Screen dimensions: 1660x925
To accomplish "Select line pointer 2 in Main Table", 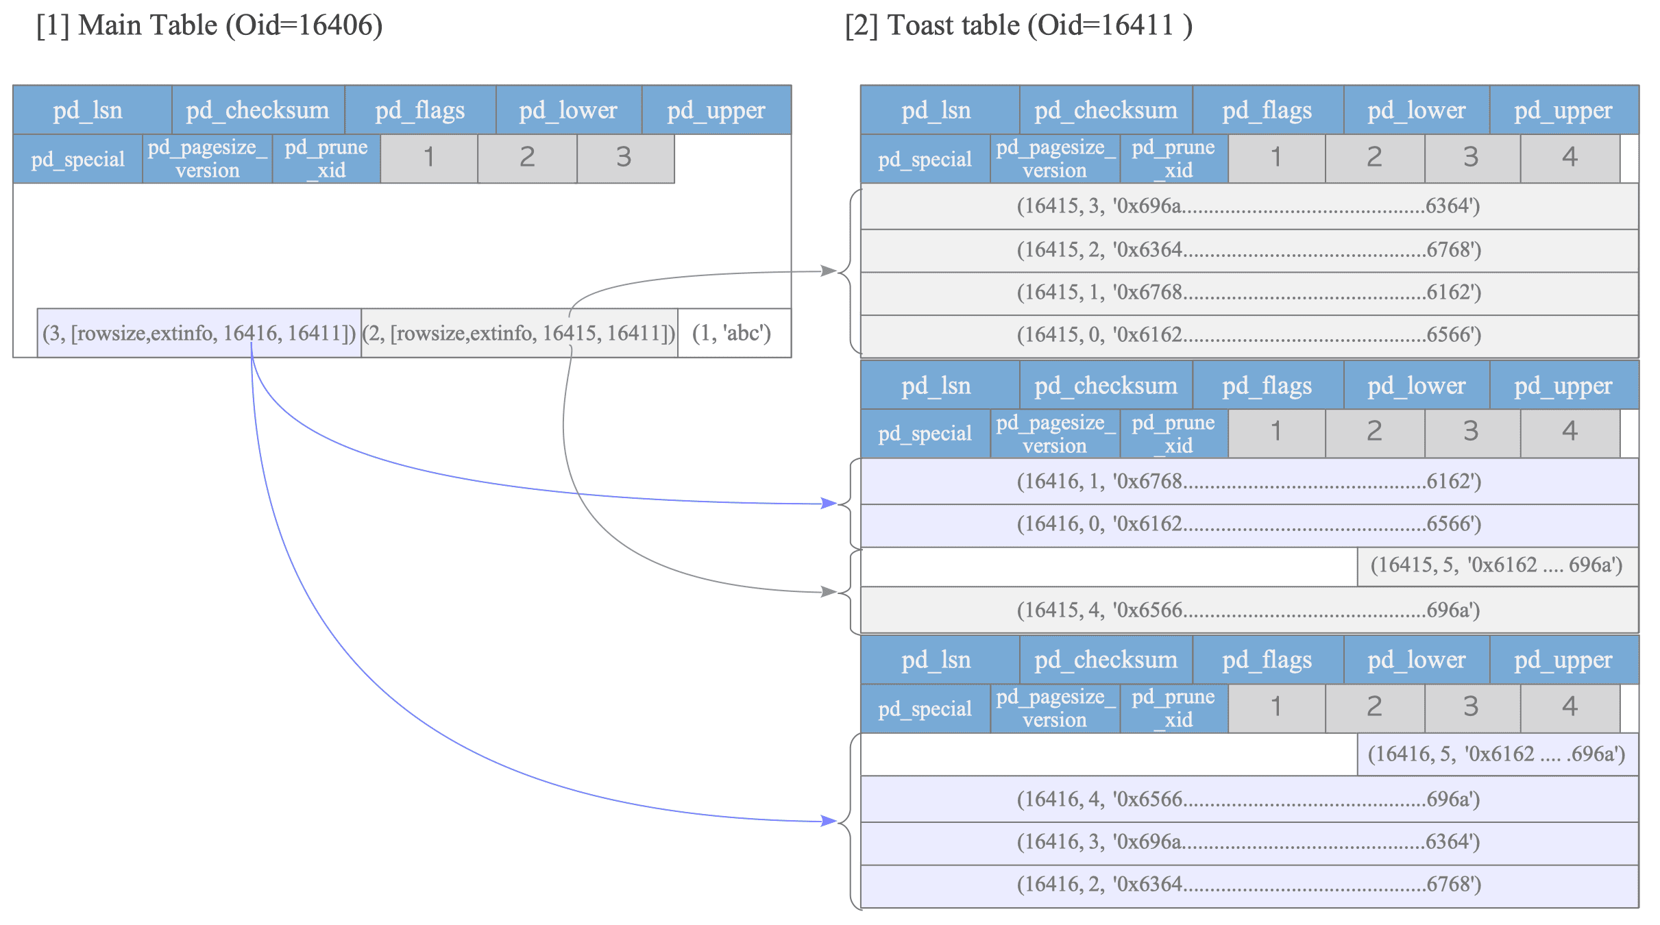I will tap(527, 159).
